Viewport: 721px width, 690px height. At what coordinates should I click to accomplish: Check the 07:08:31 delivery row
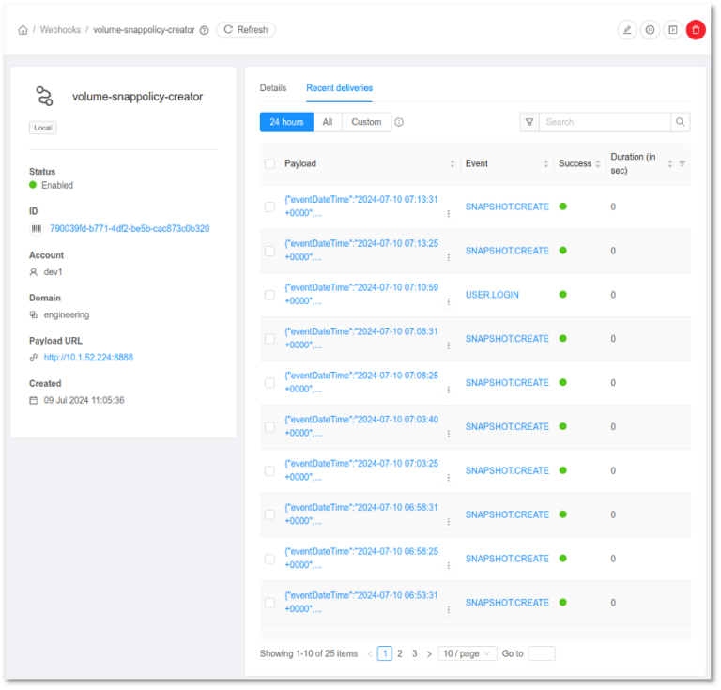point(270,339)
